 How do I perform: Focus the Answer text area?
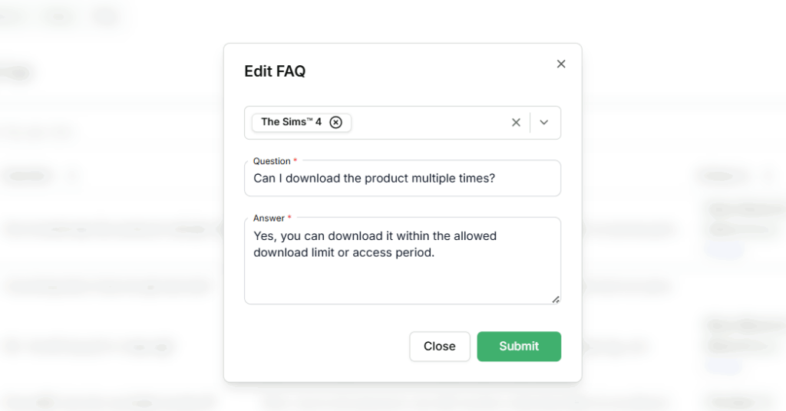(x=402, y=276)
